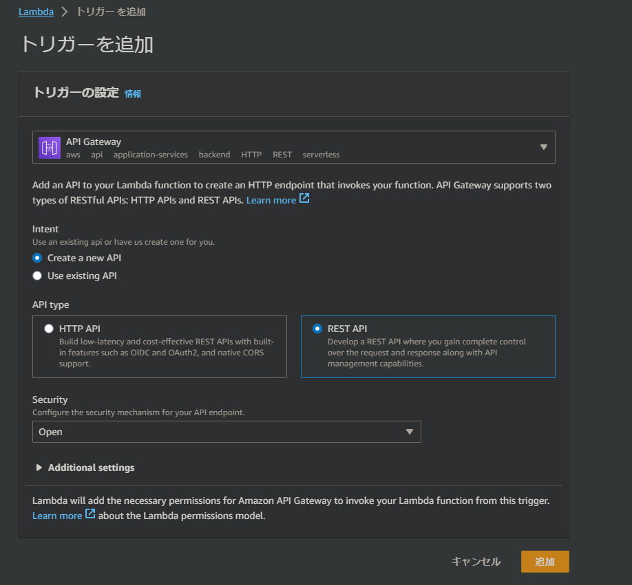Click the purple API Gateway service icon
Image resolution: width=632 pixels, height=585 pixels.
(49, 148)
